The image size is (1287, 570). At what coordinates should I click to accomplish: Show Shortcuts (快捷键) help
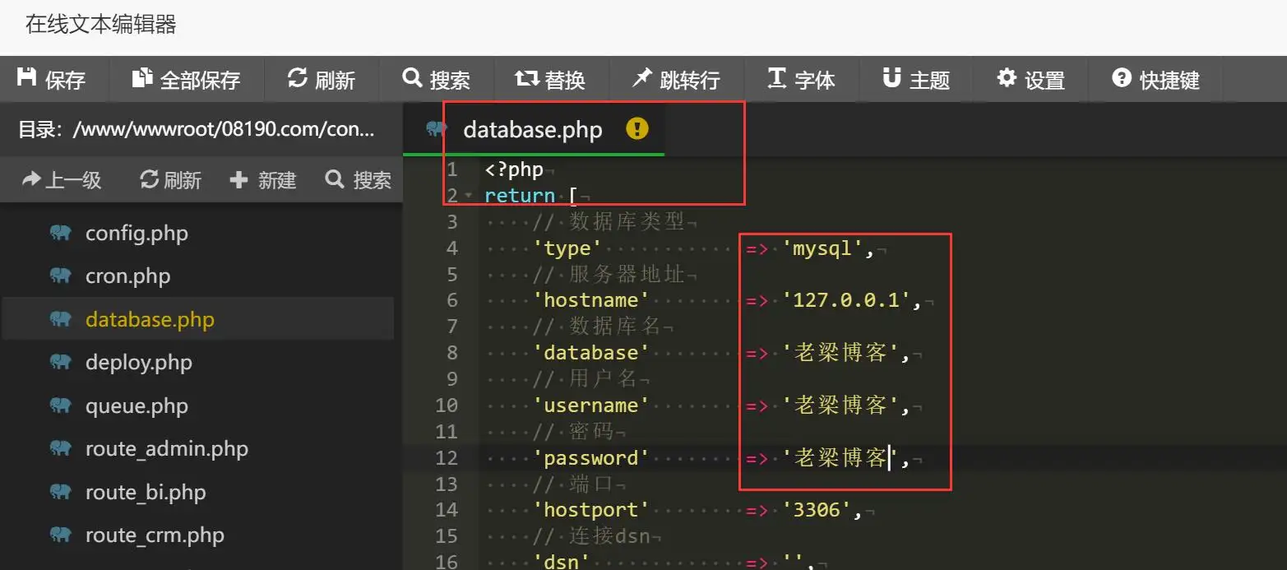(1155, 80)
